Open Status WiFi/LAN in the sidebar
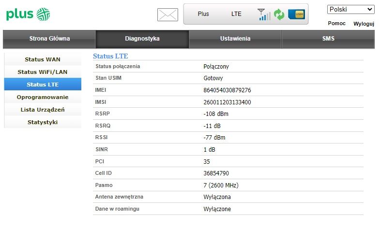 pos(43,72)
